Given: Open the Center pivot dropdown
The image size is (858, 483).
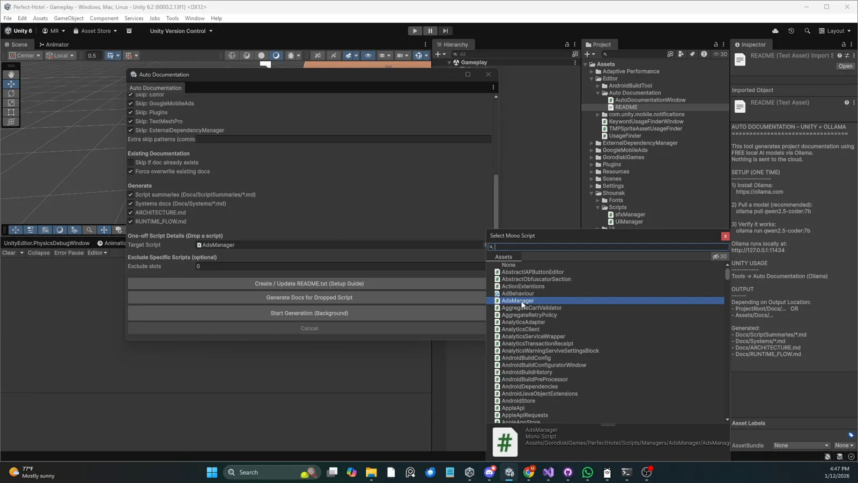Looking at the screenshot, I should [x=25, y=55].
